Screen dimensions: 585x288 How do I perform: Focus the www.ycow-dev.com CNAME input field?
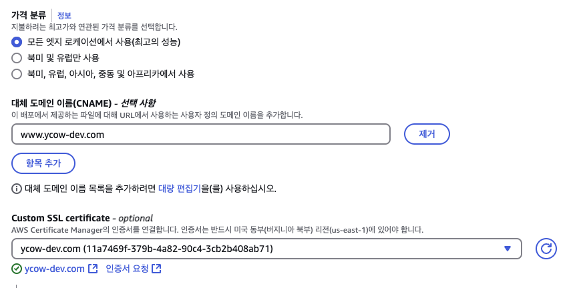tap(201, 134)
